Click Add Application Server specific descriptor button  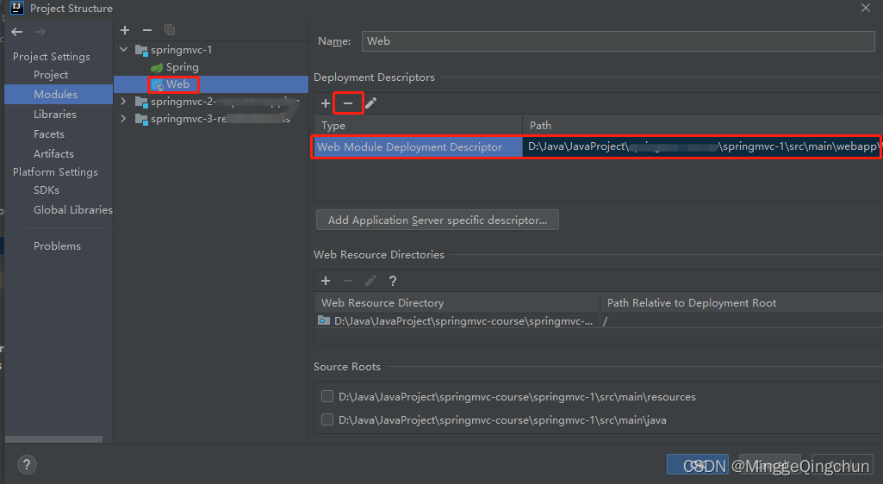click(x=438, y=220)
